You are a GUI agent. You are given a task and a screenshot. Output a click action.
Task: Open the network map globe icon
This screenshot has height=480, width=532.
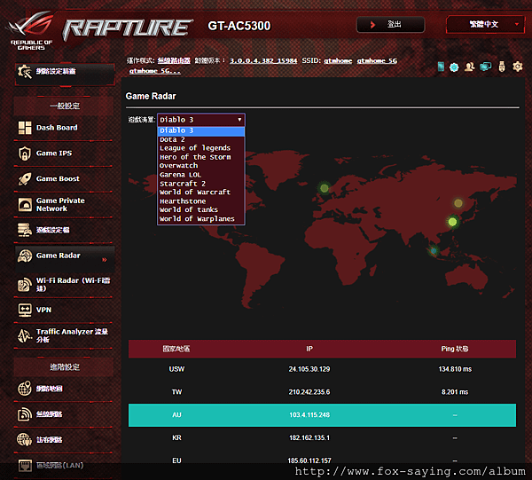pyautogui.click(x=25, y=389)
